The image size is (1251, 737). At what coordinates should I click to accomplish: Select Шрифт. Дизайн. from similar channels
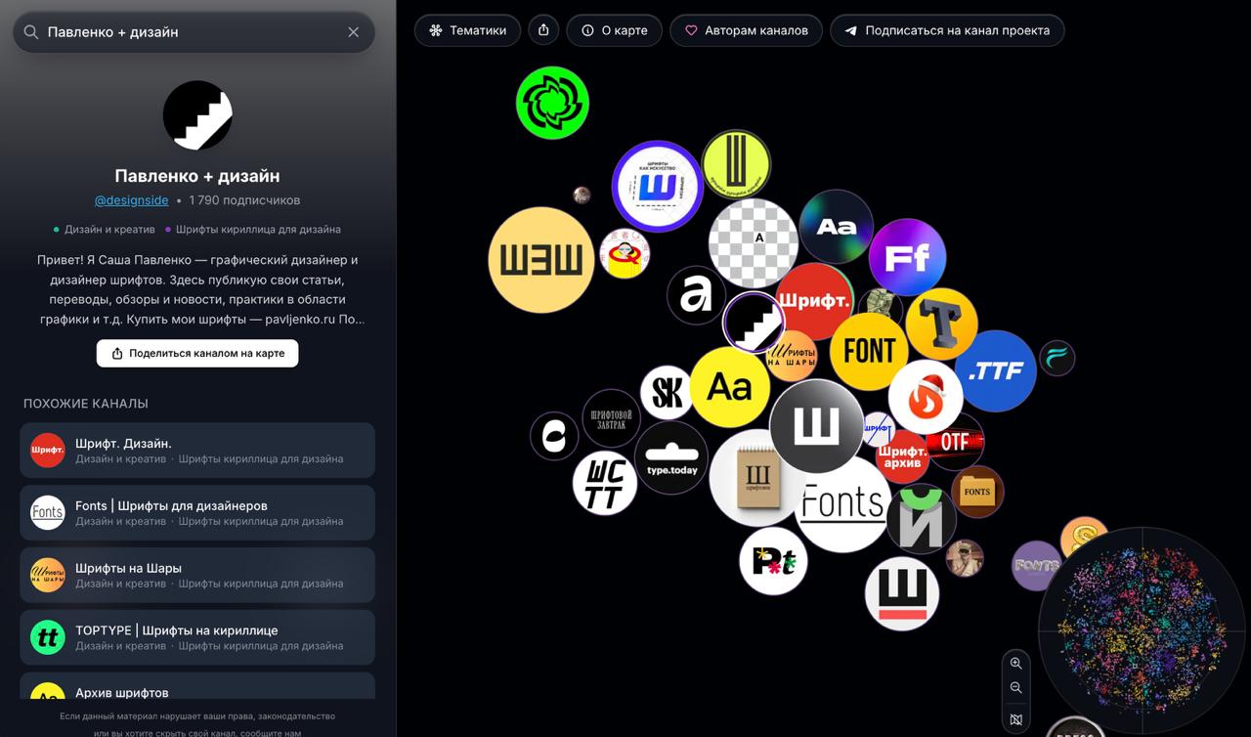197,451
